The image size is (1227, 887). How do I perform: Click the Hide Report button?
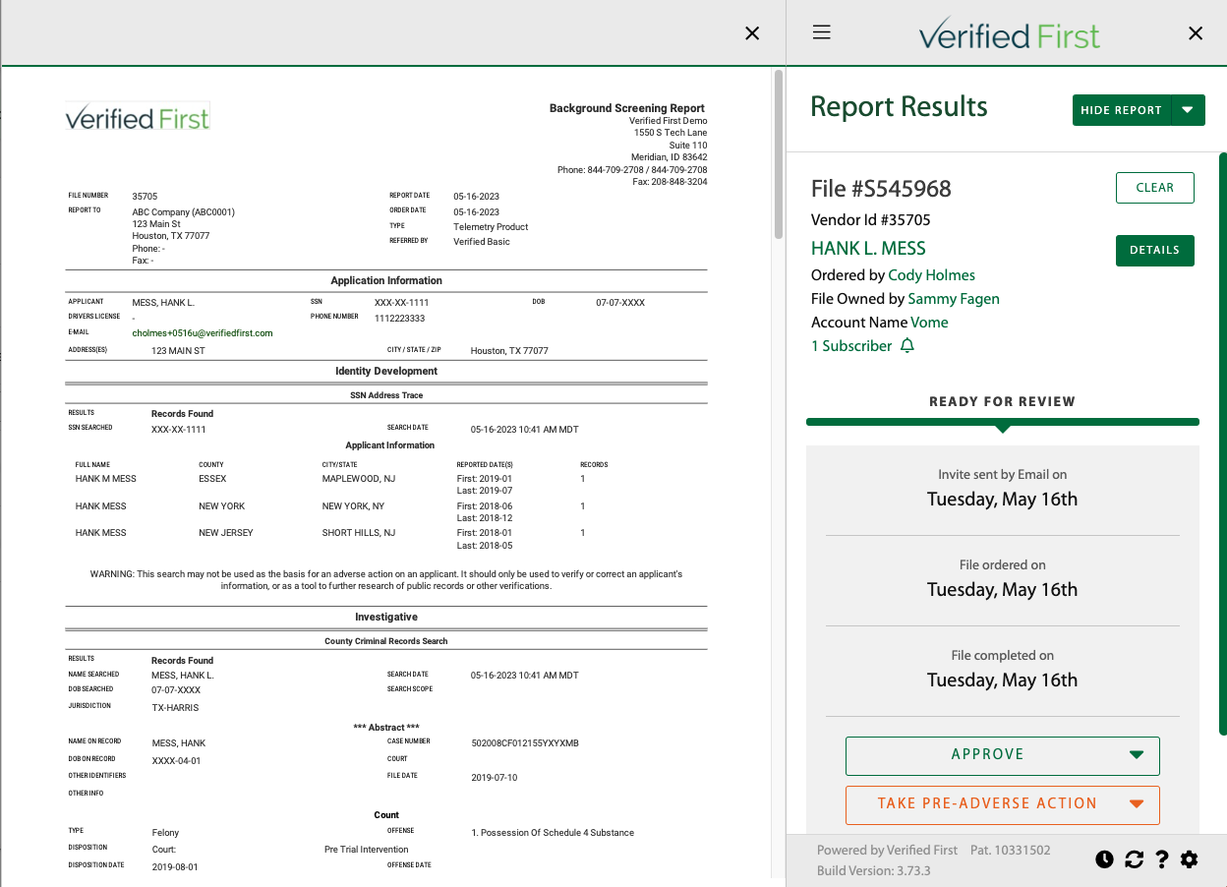1121,110
